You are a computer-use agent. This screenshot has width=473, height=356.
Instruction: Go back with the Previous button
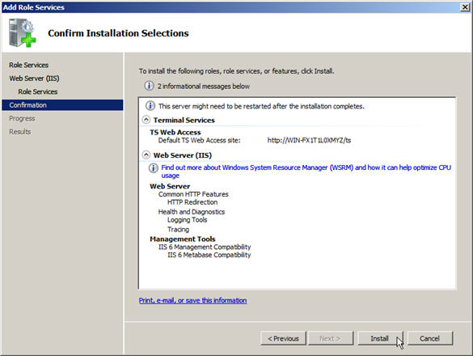tap(283, 338)
